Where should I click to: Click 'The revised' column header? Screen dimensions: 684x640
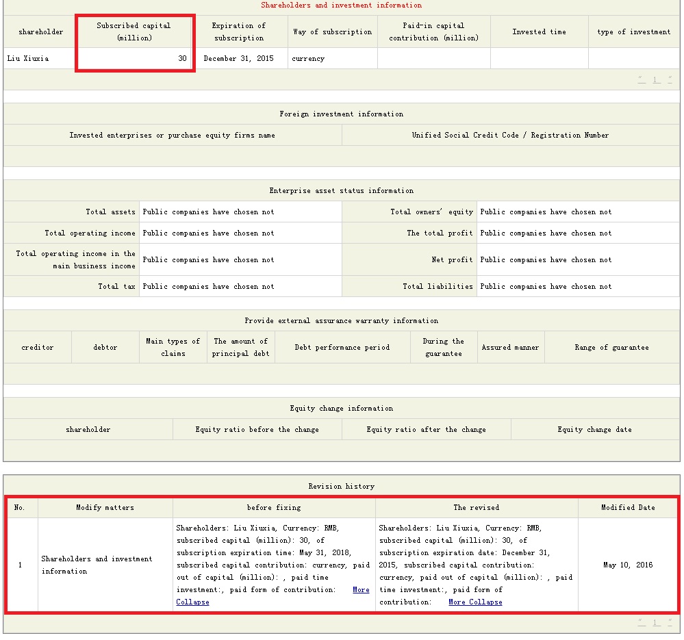pos(477,507)
